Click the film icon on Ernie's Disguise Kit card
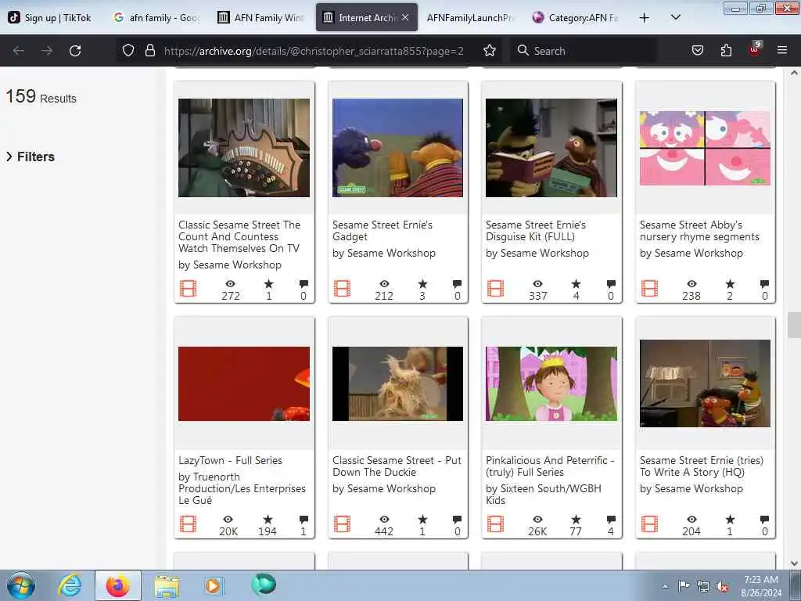The height and width of the screenshot is (601, 801). 495,289
